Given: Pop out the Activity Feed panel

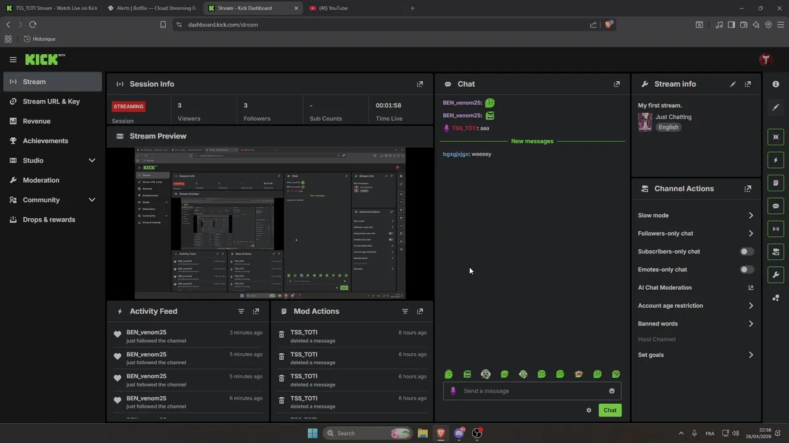Looking at the screenshot, I should pos(256,311).
